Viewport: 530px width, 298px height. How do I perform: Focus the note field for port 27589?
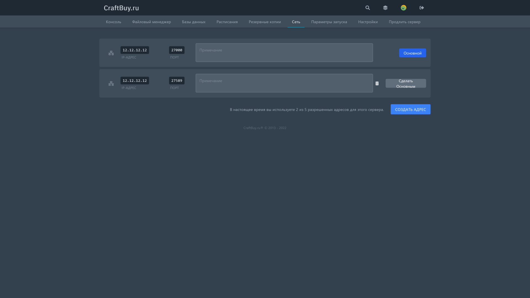(x=284, y=83)
